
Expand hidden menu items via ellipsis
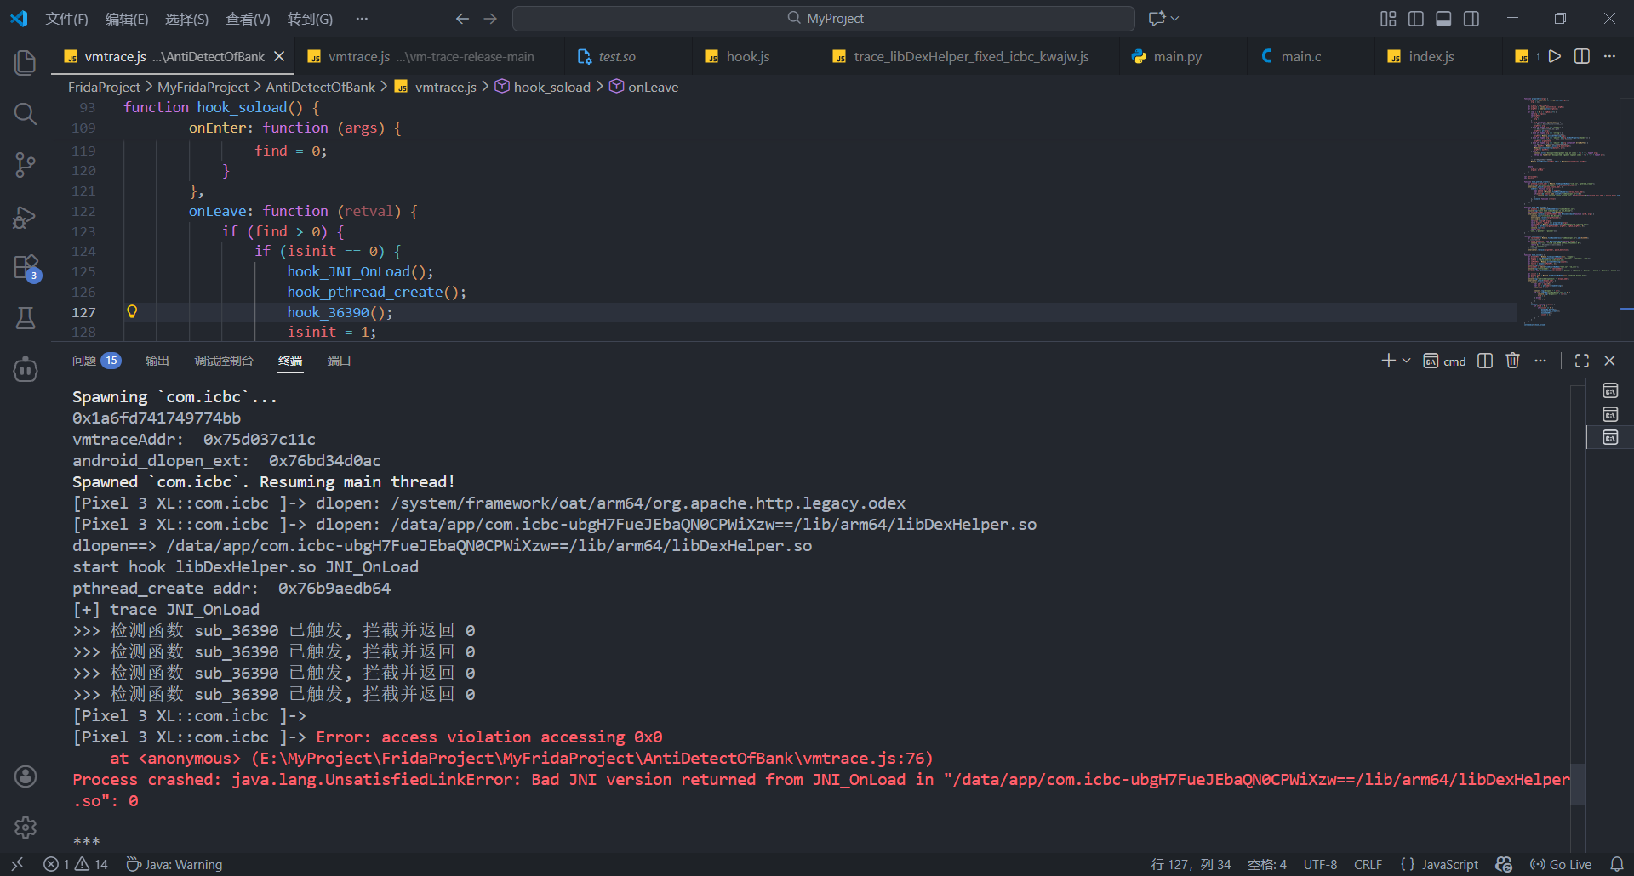point(363,19)
